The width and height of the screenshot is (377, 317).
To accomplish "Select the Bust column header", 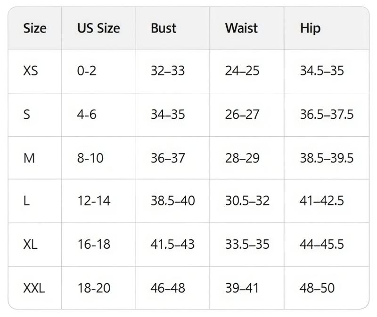I will (x=164, y=28).
